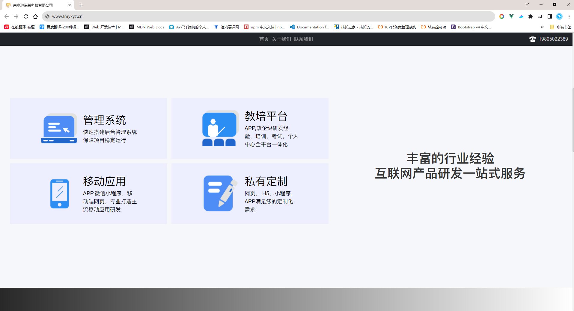Click the page vertical scrollbar
The width and height of the screenshot is (574, 311).
tap(573, 120)
